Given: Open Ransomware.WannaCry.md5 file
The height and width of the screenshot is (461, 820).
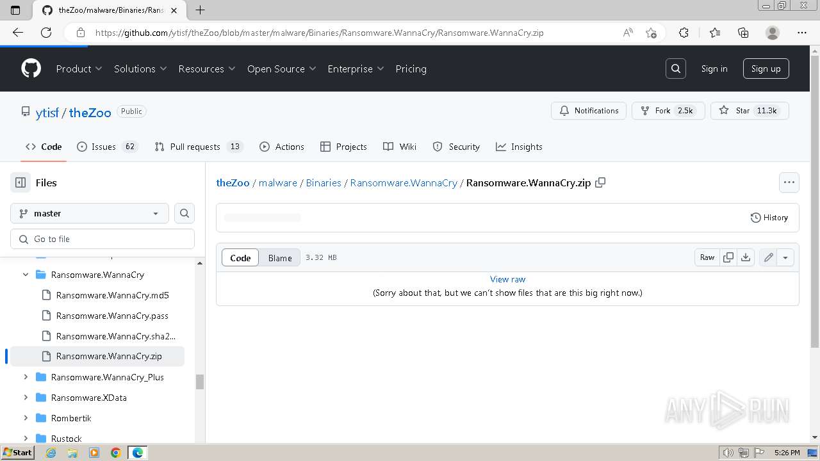Looking at the screenshot, I should (x=112, y=295).
